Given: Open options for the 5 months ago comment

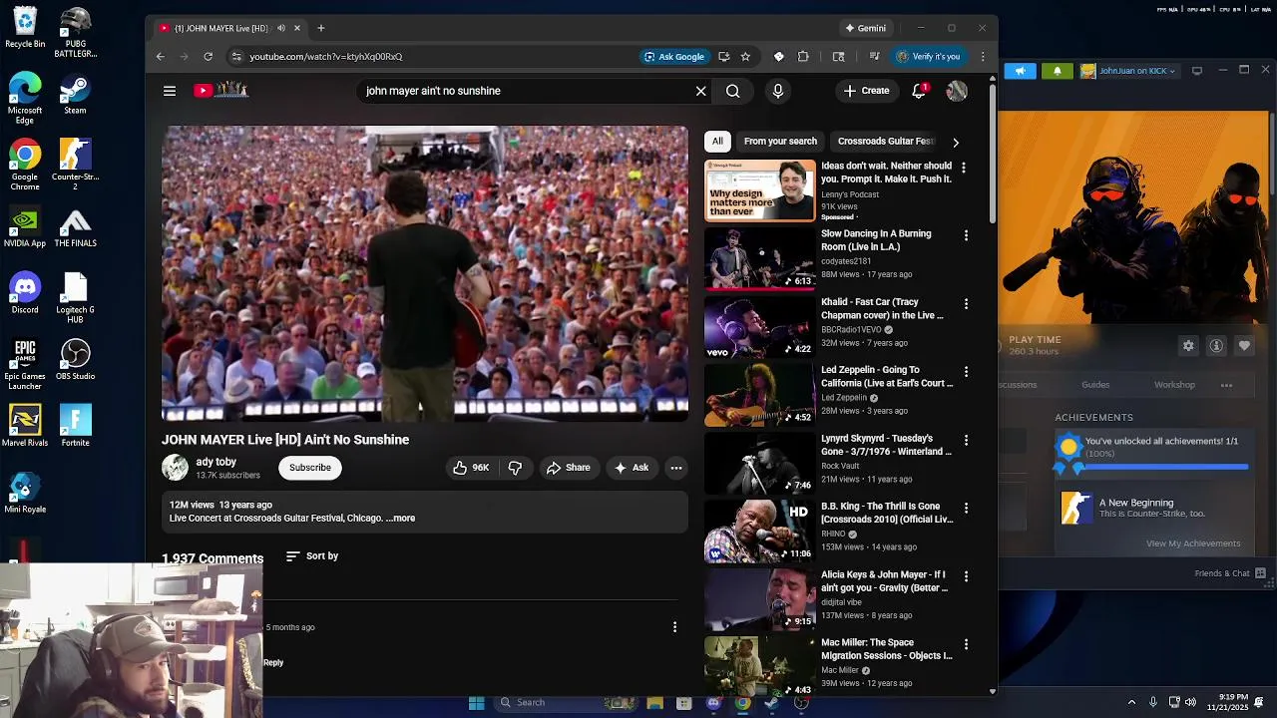Looking at the screenshot, I should coord(674,627).
